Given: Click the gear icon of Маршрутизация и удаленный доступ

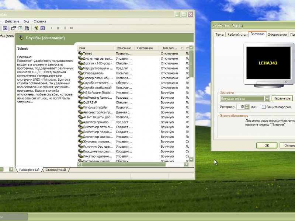Looking at the screenshot, I should (x=80, y=68).
